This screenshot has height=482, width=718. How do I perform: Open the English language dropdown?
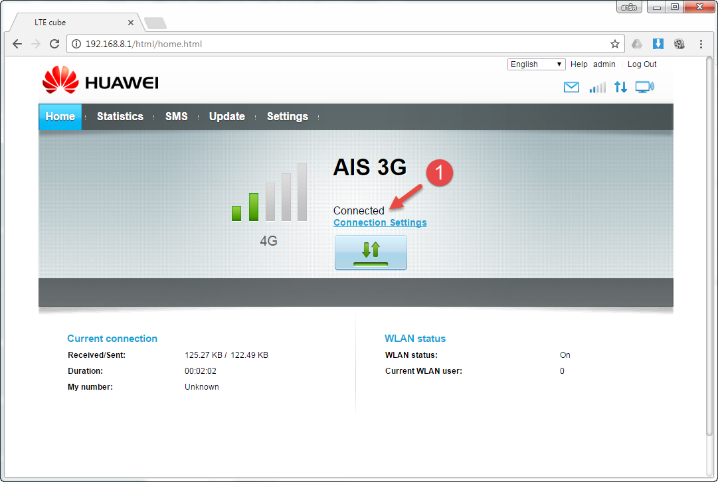536,64
